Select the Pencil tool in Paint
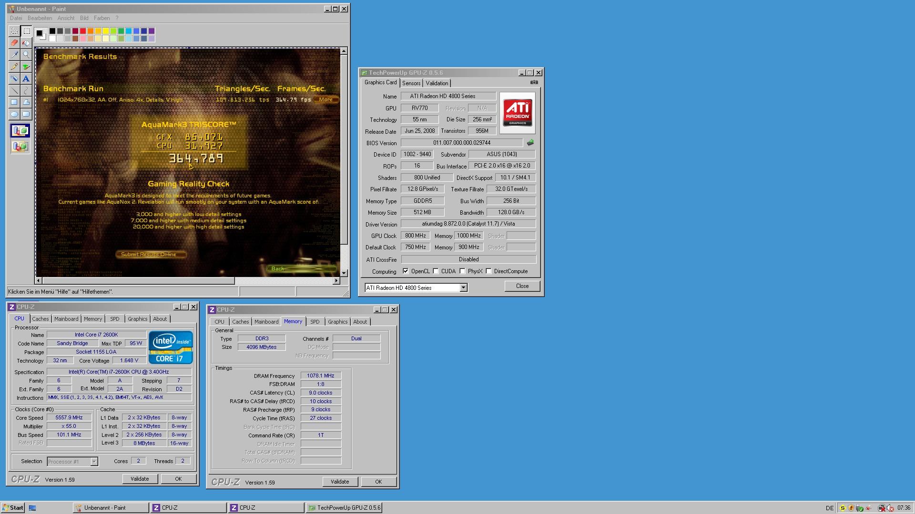This screenshot has height=514, width=915. 14,67
